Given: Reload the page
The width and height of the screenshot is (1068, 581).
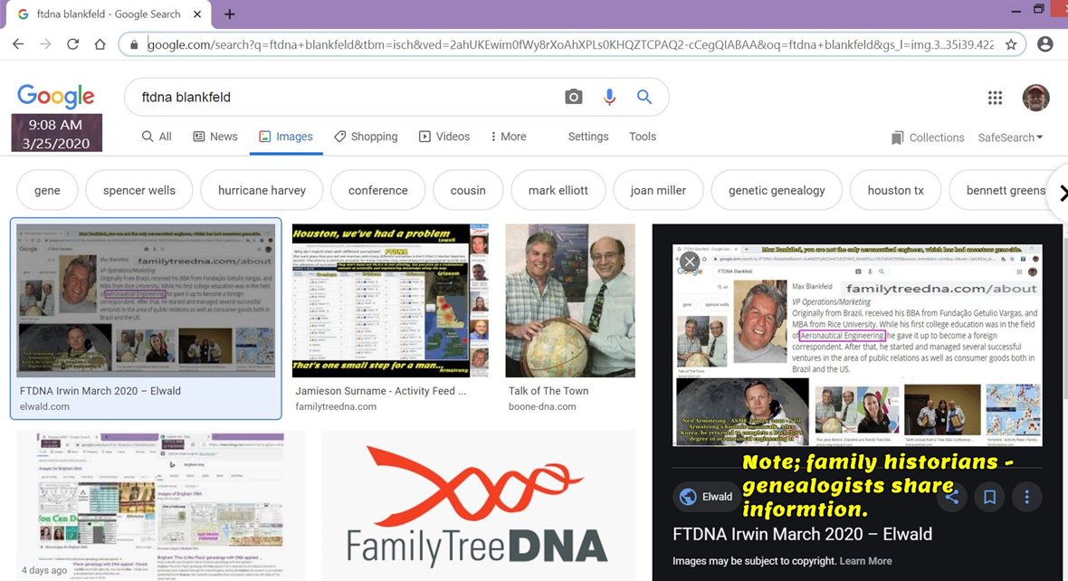Looking at the screenshot, I should pyautogui.click(x=72, y=43).
